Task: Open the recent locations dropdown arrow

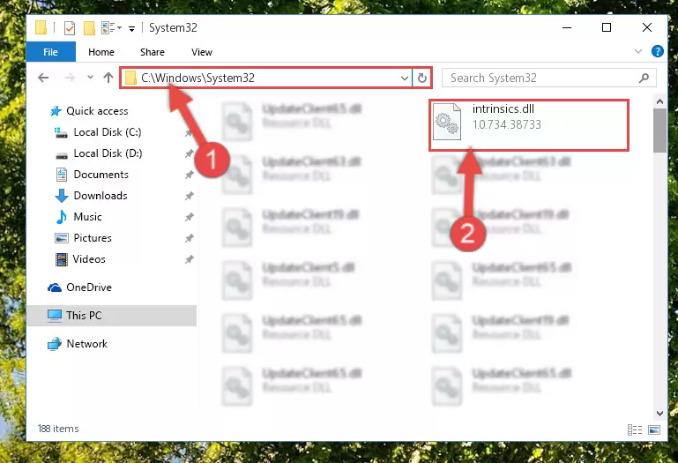Action: tap(90, 78)
